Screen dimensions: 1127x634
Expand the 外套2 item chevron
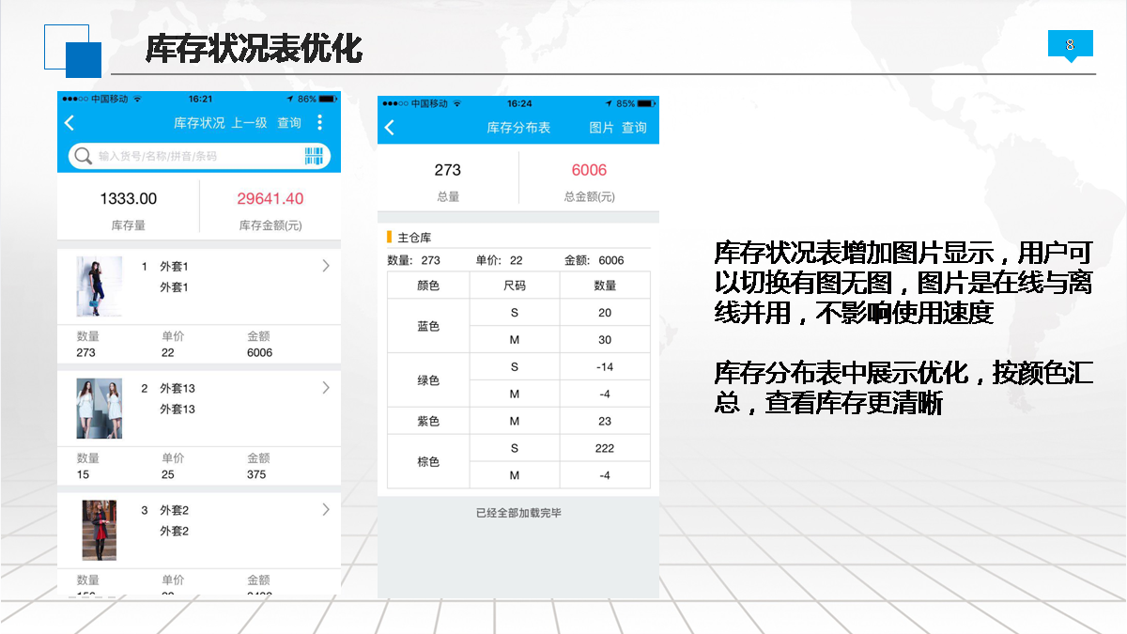click(326, 510)
